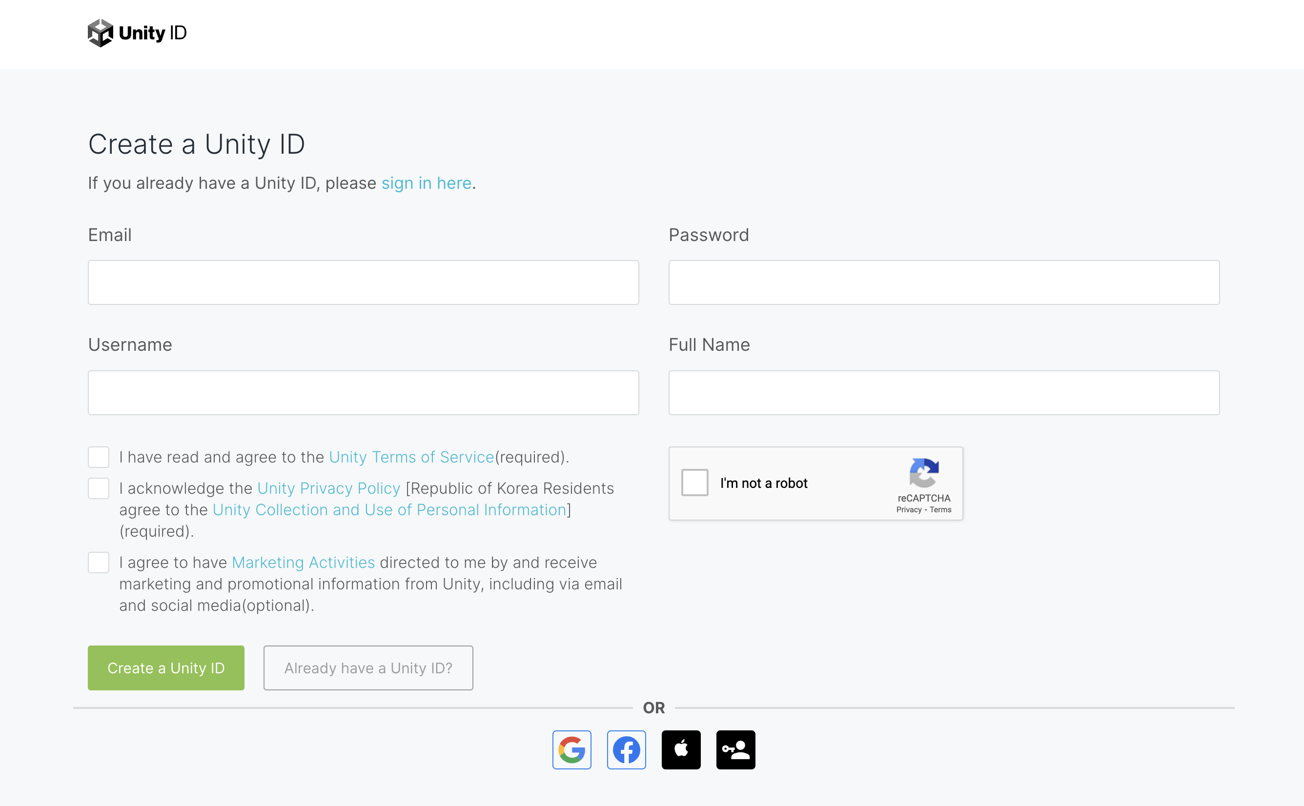Sign up with the Facebook icon
This screenshot has height=806, width=1304.
pos(627,749)
